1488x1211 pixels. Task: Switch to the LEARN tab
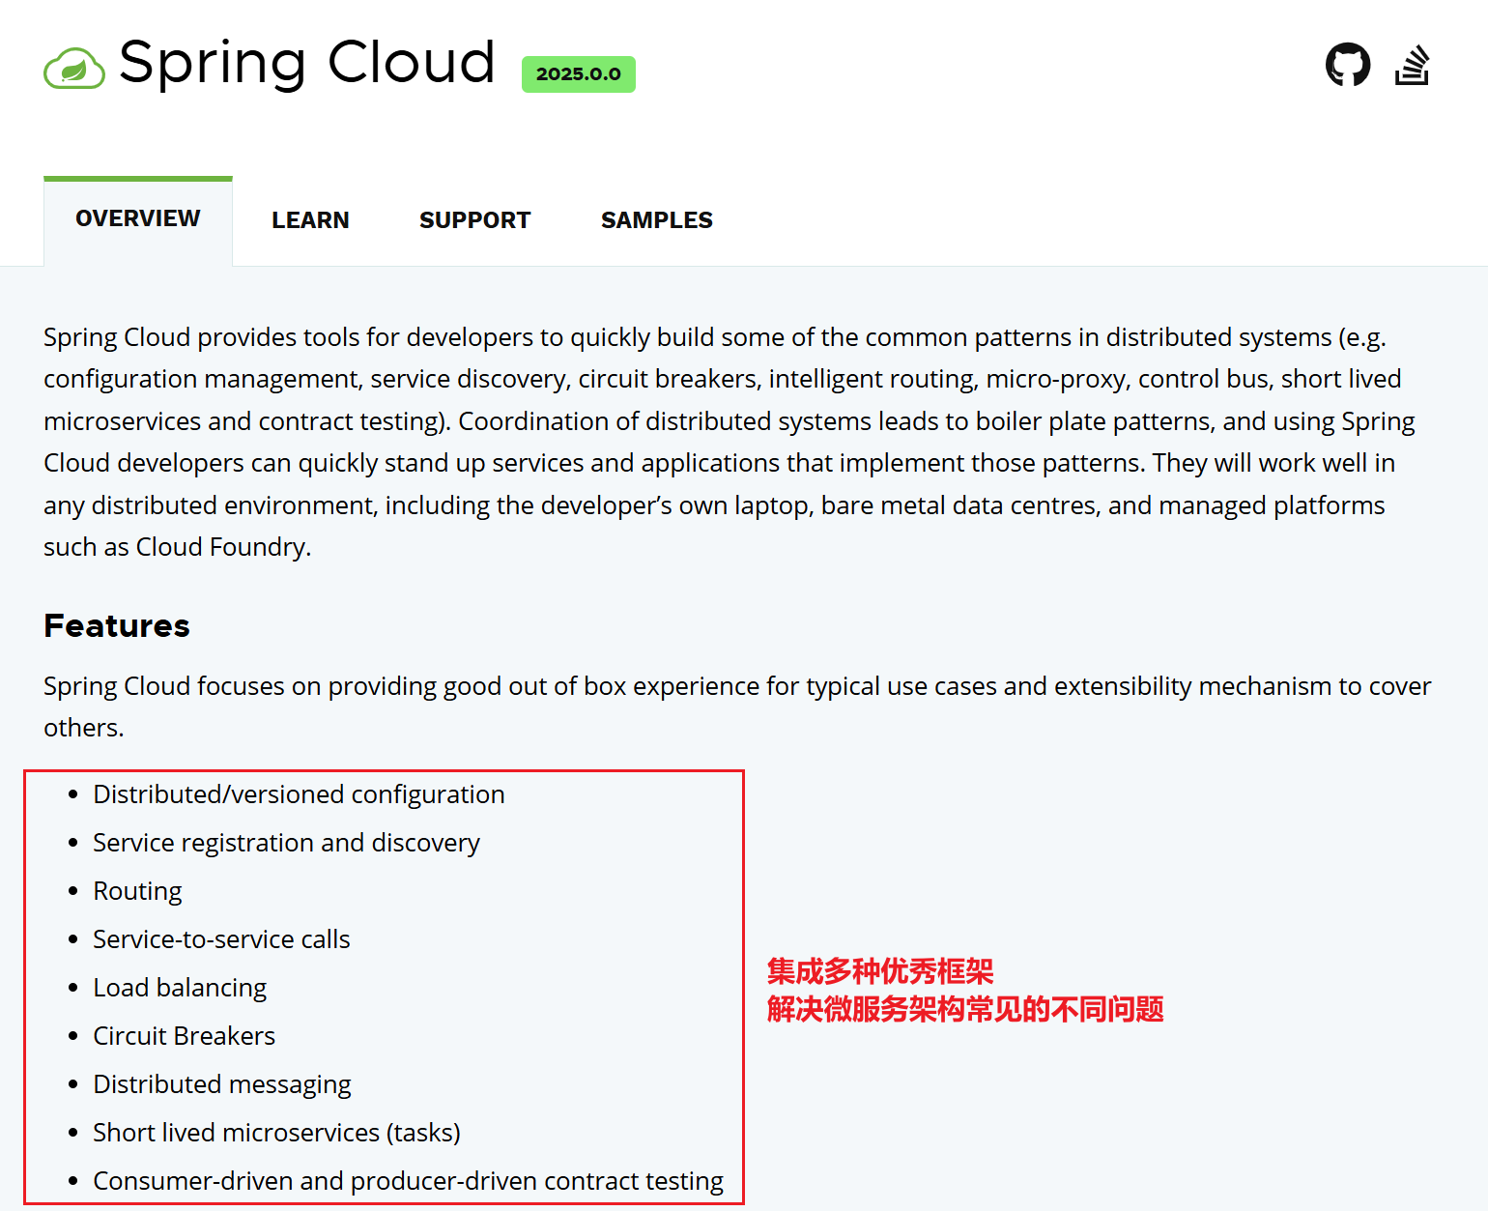[310, 220]
